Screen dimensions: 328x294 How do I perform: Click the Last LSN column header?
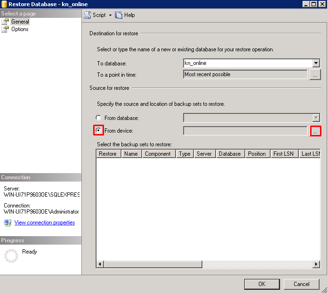click(310, 154)
